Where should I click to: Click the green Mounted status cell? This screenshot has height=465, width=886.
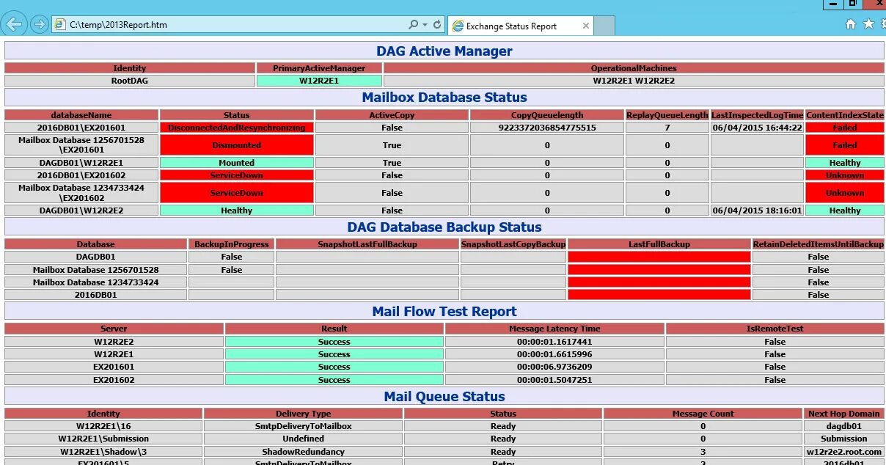click(x=237, y=163)
